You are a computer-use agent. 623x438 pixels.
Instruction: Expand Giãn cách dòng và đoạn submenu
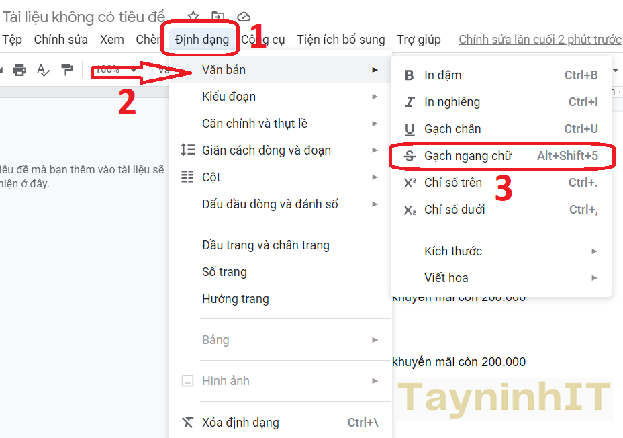[x=266, y=150]
